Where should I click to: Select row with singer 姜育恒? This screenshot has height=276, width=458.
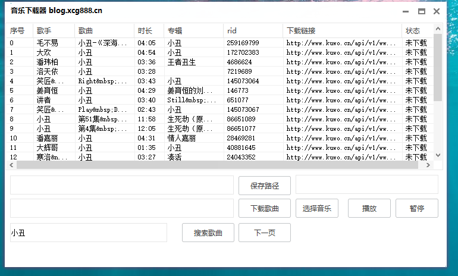[x=219, y=90]
